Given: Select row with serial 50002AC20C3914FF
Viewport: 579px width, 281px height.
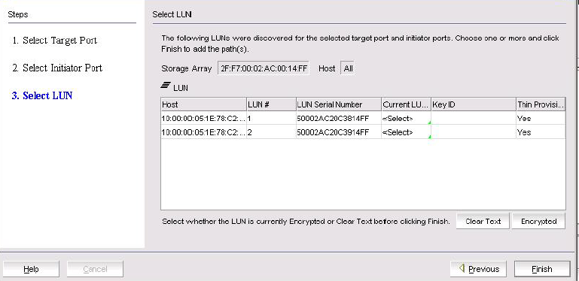Looking at the screenshot, I should coord(363,132).
